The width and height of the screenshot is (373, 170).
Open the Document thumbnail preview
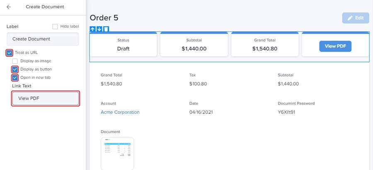click(x=117, y=153)
